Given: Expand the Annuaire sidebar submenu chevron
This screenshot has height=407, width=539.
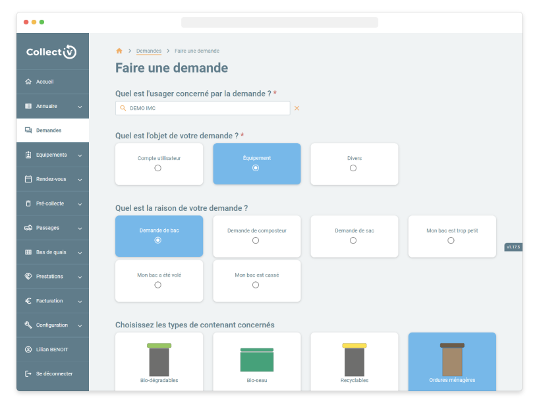Looking at the screenshot, I should (80, 107).
